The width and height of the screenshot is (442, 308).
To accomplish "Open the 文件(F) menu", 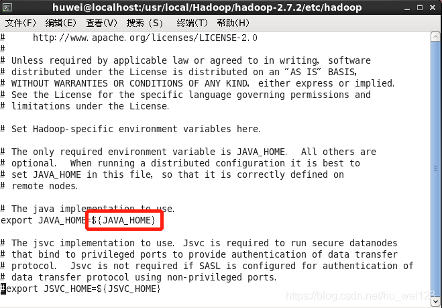I will click(x=21, y=23).
